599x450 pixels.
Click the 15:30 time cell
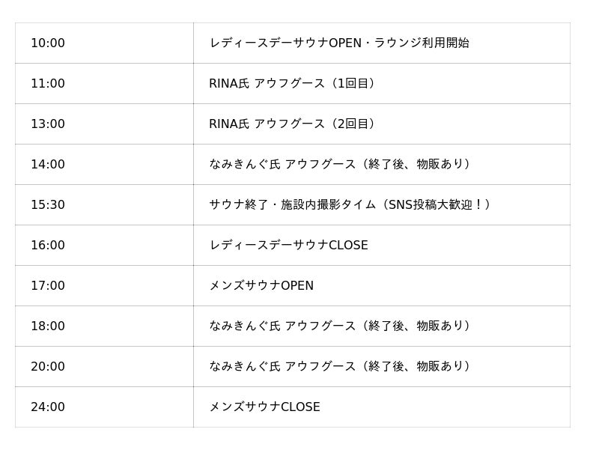click(48, 205)
